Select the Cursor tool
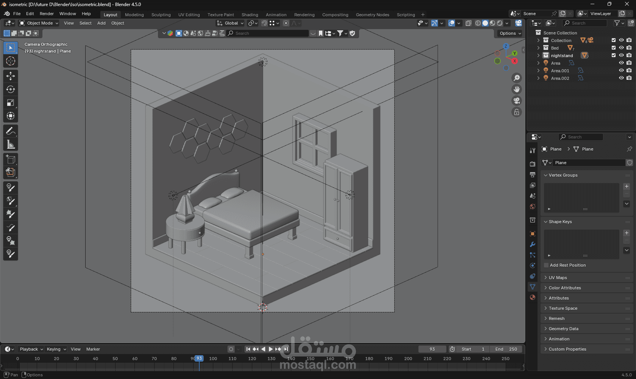The height and width of the screenshot is (379, 636). pos(11,61)
